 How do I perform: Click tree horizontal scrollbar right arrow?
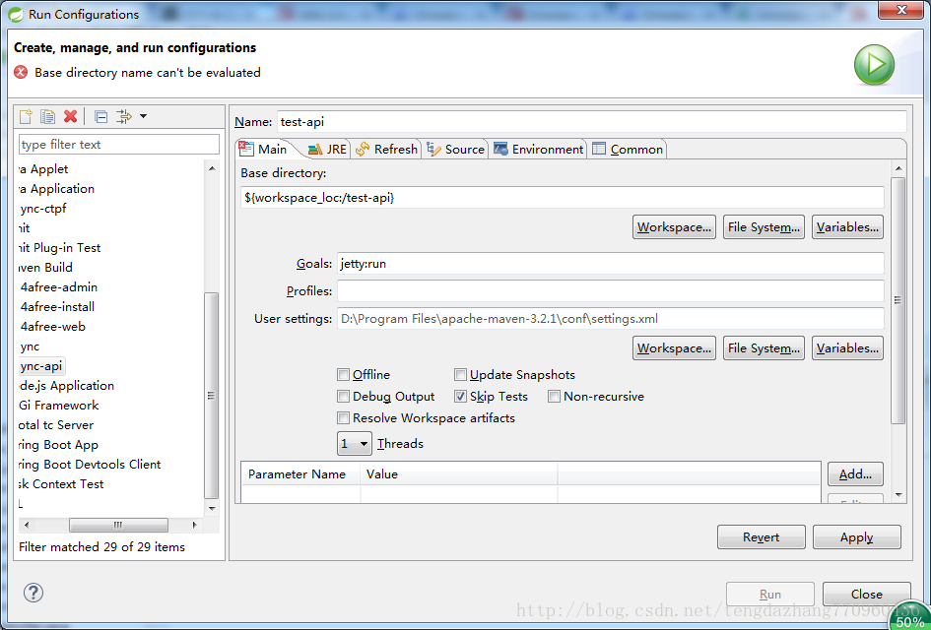194,525
